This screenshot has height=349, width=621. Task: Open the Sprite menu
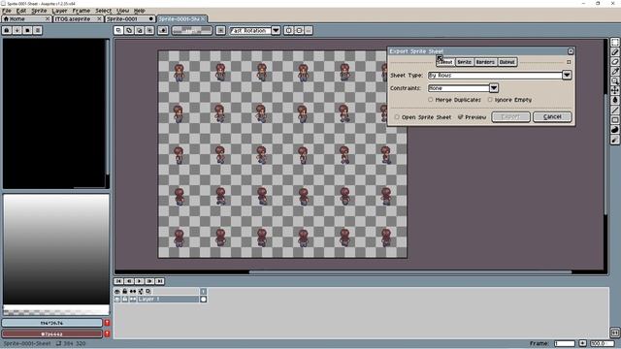[x=39, y=11]
